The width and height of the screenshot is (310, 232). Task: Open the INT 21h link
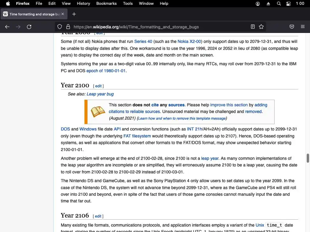[195, 129]
